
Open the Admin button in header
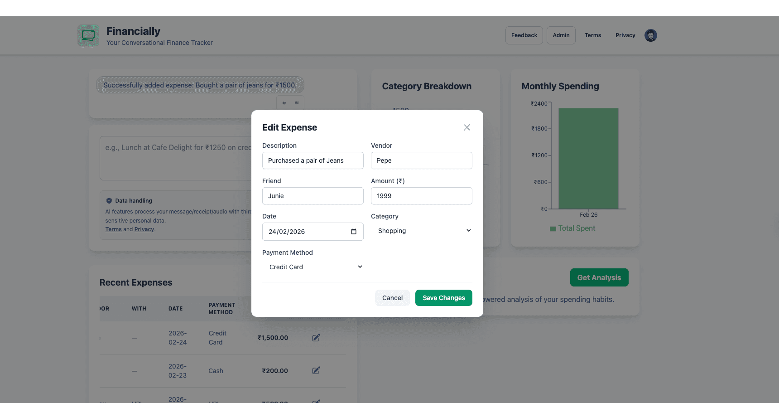(561, 35)
